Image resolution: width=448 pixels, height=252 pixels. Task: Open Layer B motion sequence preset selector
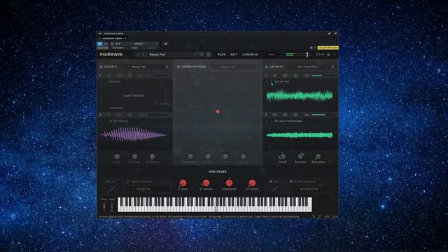coord(311,189)
